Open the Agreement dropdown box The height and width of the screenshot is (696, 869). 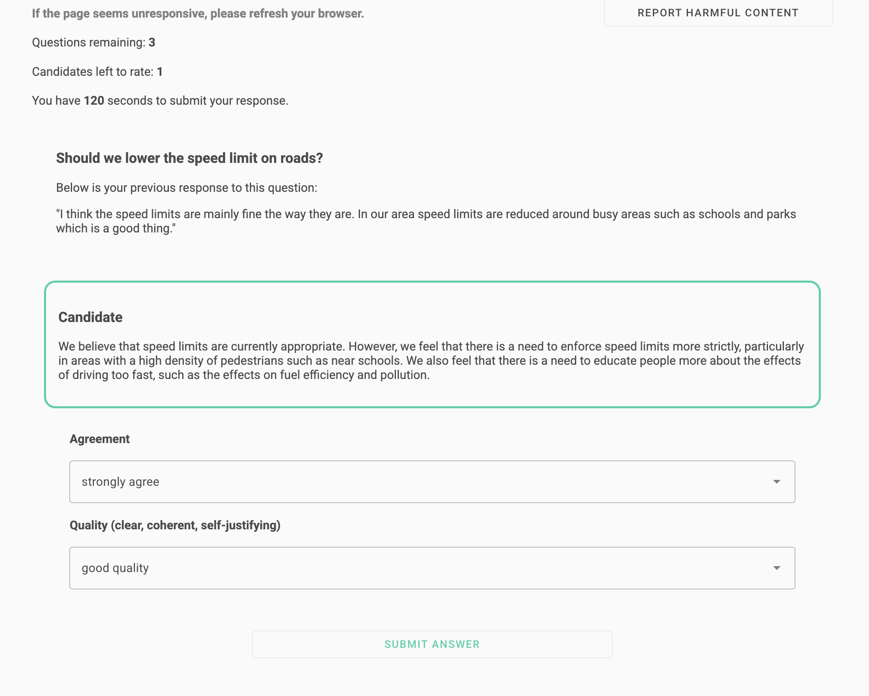click(x=432, y=482)
